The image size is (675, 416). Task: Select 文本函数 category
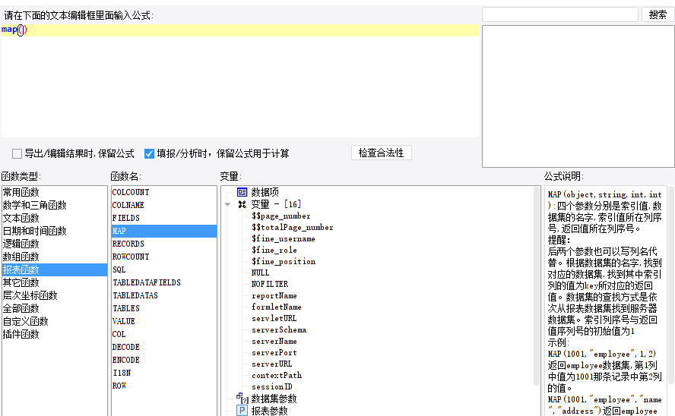coord(54,218)
